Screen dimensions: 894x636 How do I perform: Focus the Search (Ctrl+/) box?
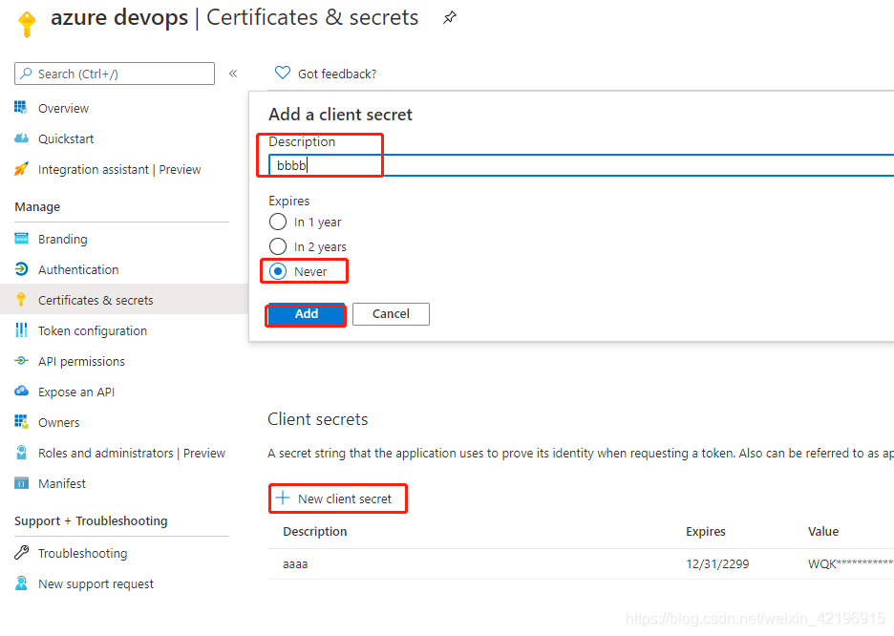(115, 74)
